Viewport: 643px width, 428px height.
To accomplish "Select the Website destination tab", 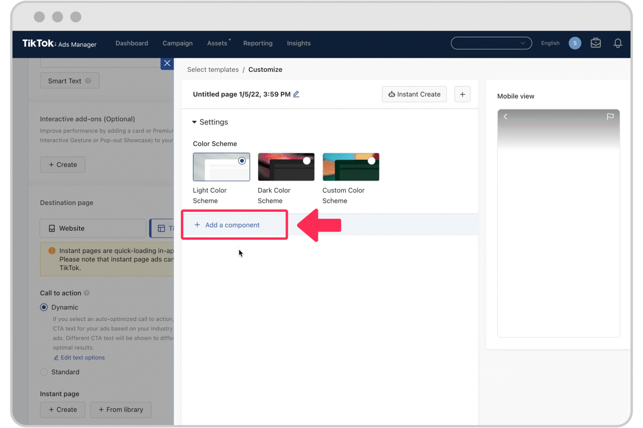I will click(x=93, y=229).
